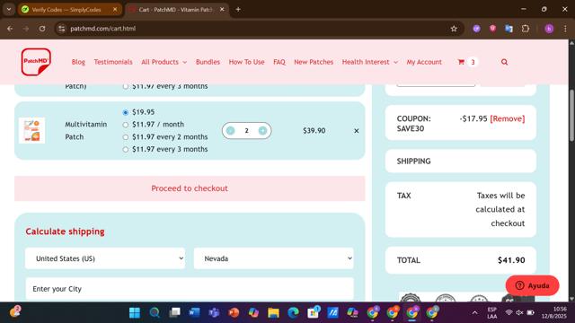Image resolution: width=575 pixels, height=323 pixels.
Task: Expand the Health Interest menu
Action: coord(369,62)
